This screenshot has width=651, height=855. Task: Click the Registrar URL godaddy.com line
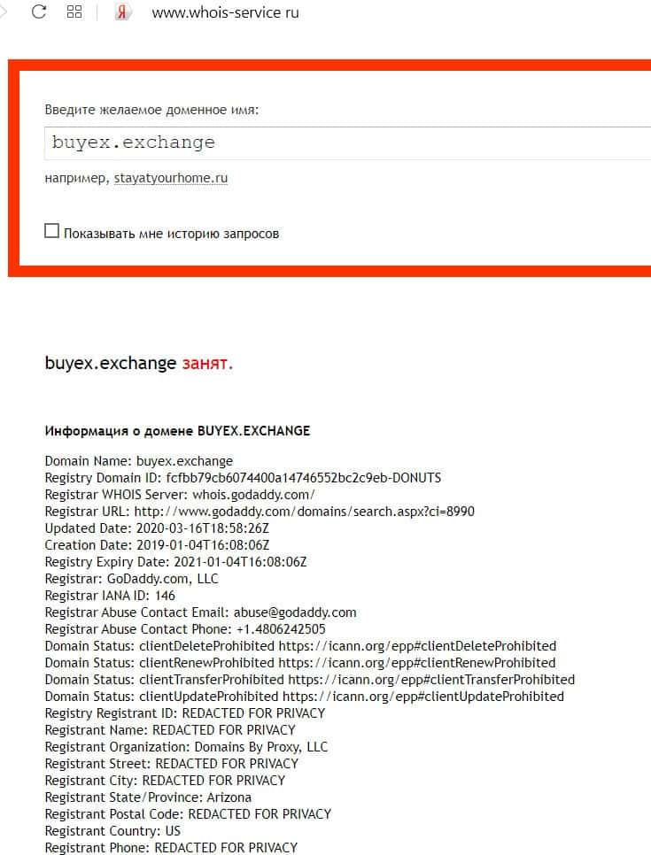pos(260,512)
